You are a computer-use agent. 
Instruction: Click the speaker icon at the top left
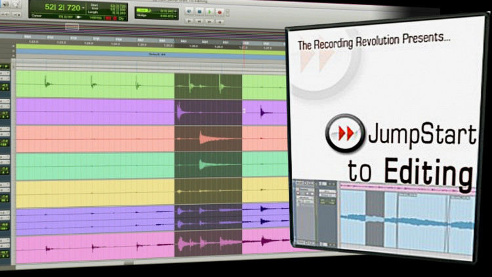tap(6, 4)
